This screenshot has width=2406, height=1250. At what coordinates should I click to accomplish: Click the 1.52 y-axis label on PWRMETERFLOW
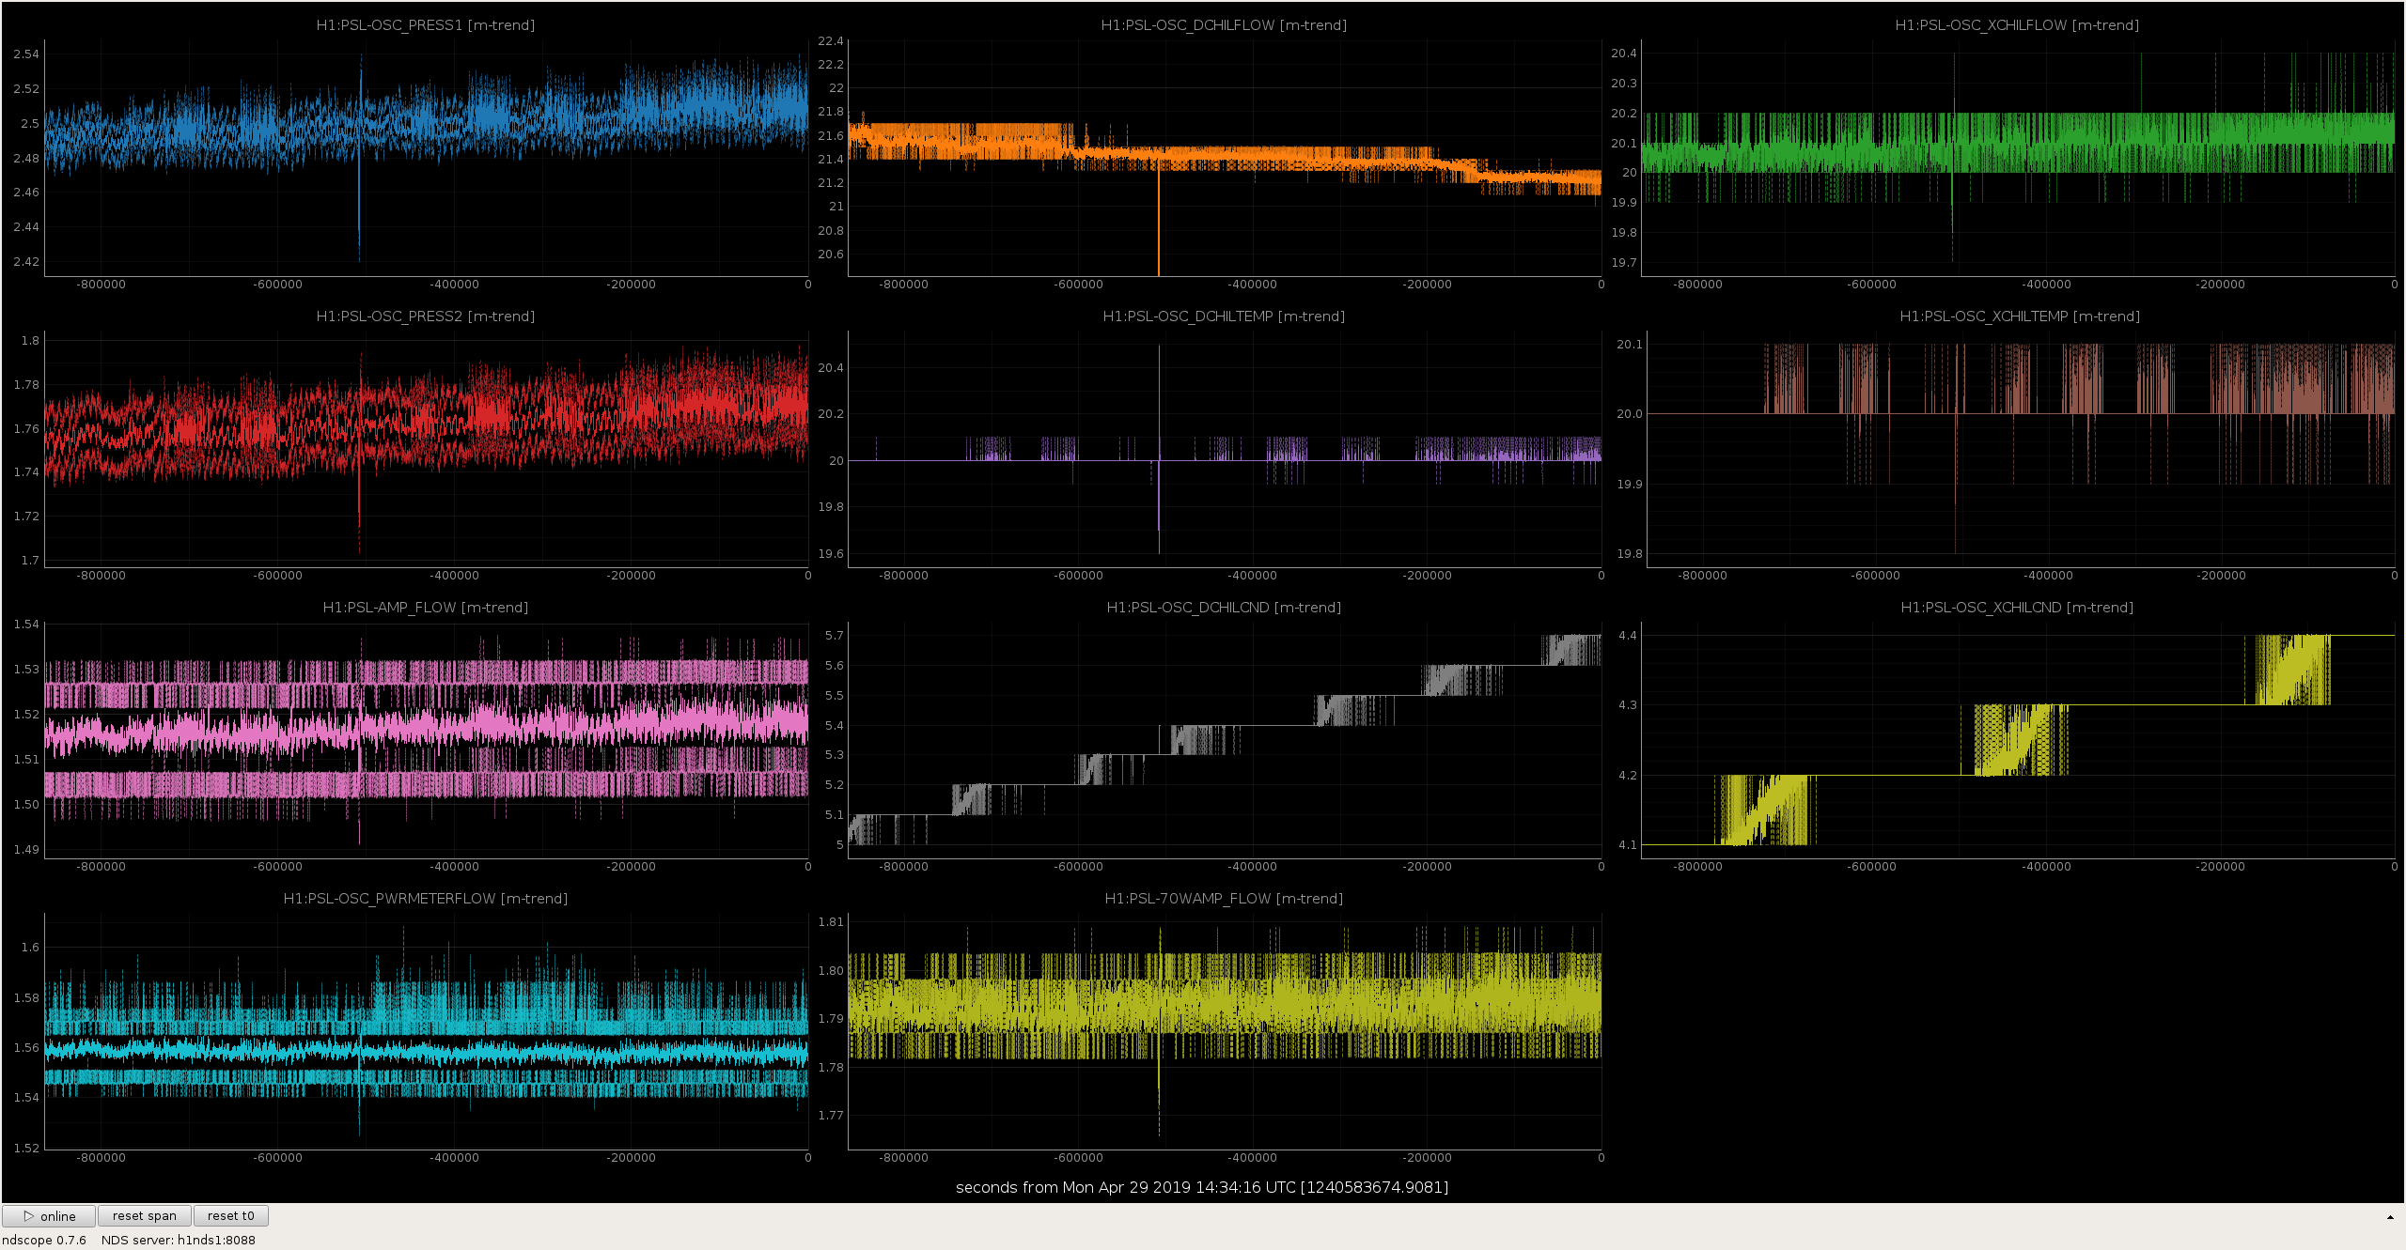[26, 1148]
